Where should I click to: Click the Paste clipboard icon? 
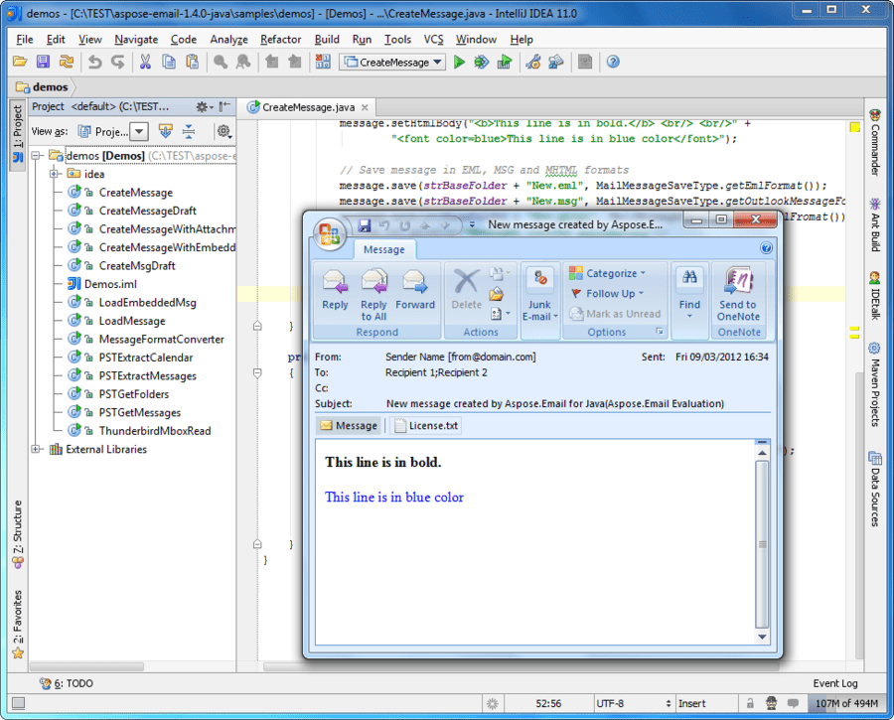pos(192,62)
